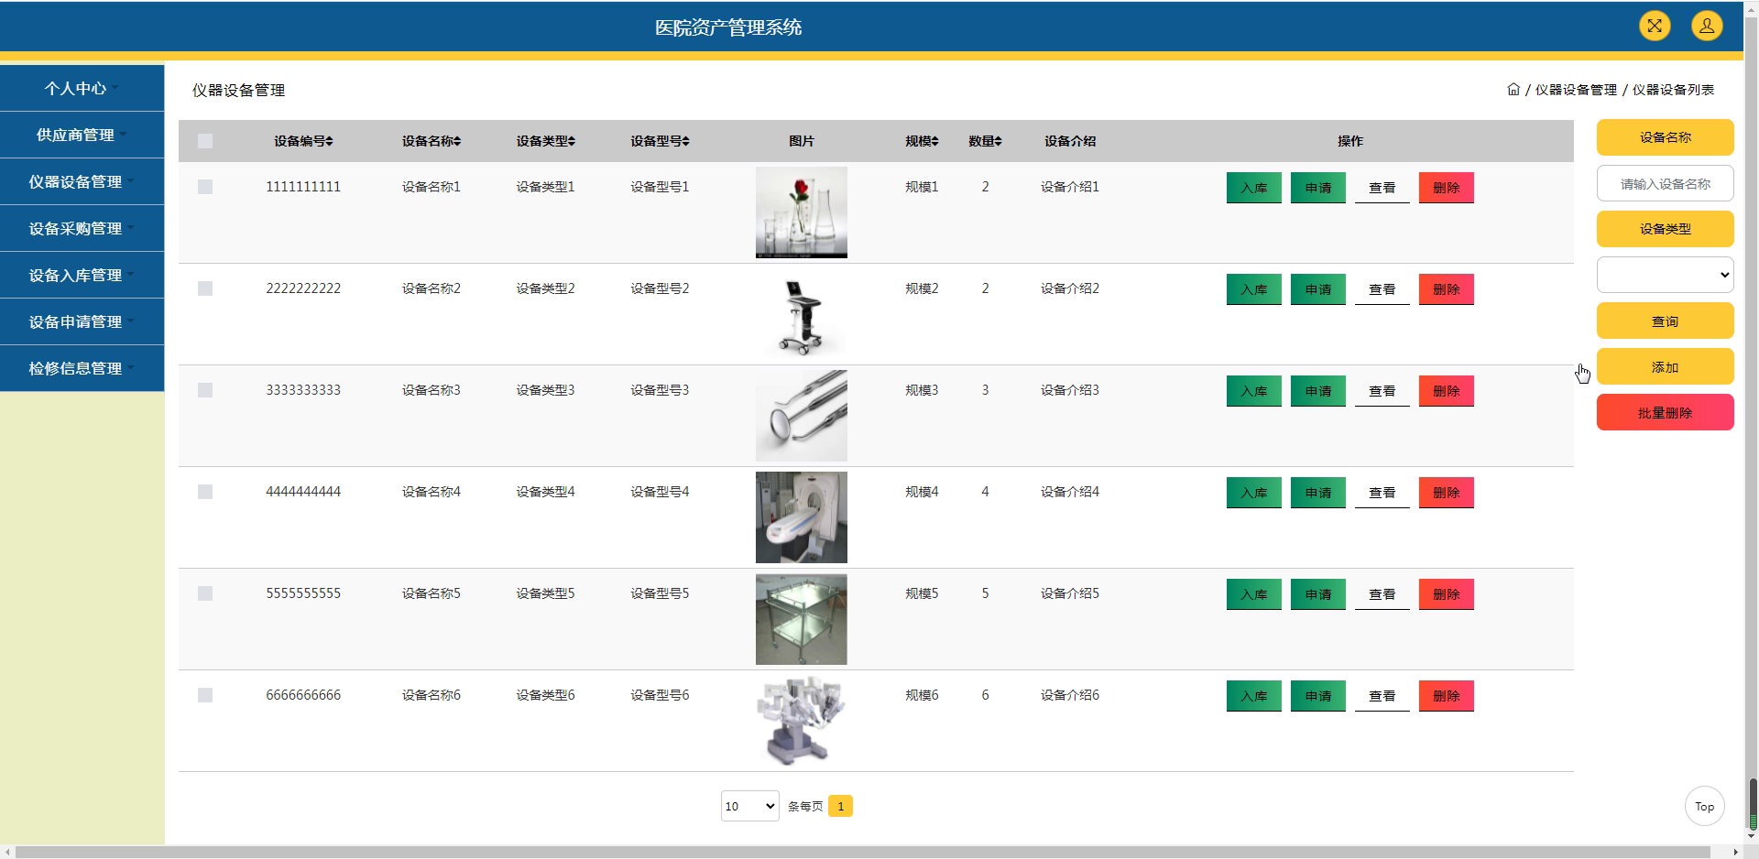Open the rows-per-page dropdown showing 10
1759x859 pixels.
click(x=749, y=806)
